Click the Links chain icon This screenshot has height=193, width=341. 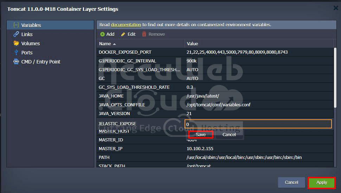[x=16, y=34]
